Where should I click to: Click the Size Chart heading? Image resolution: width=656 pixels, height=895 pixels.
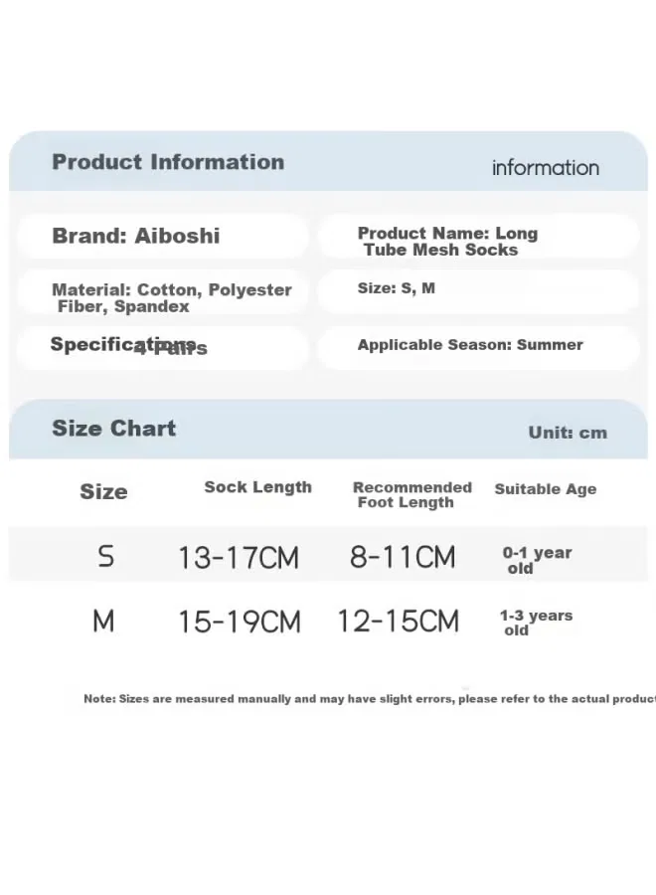[x=114, y=428]
